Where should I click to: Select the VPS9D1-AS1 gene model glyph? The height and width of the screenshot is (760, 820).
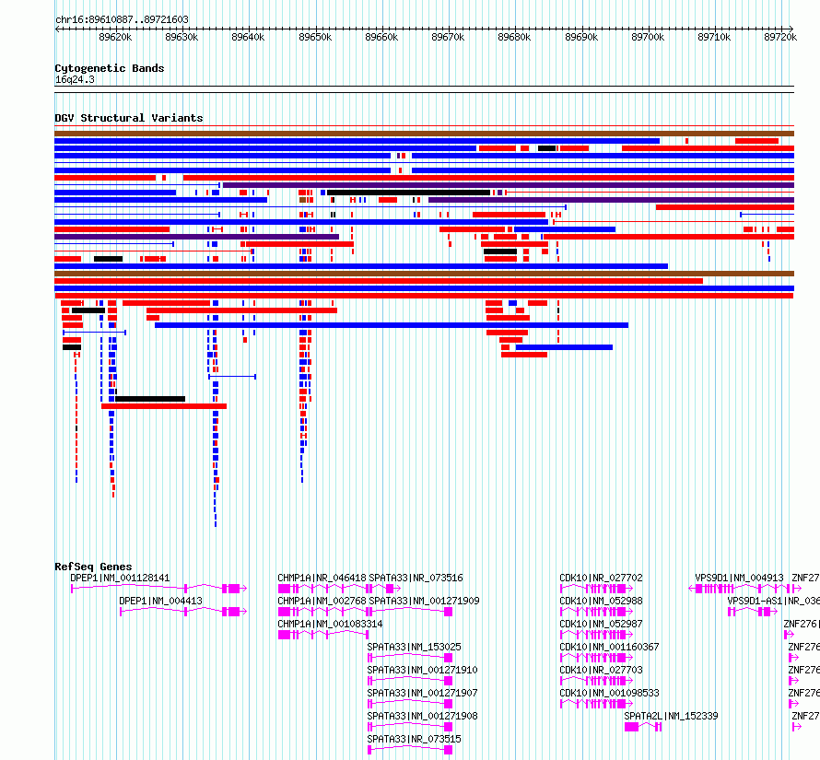[752, 612]
